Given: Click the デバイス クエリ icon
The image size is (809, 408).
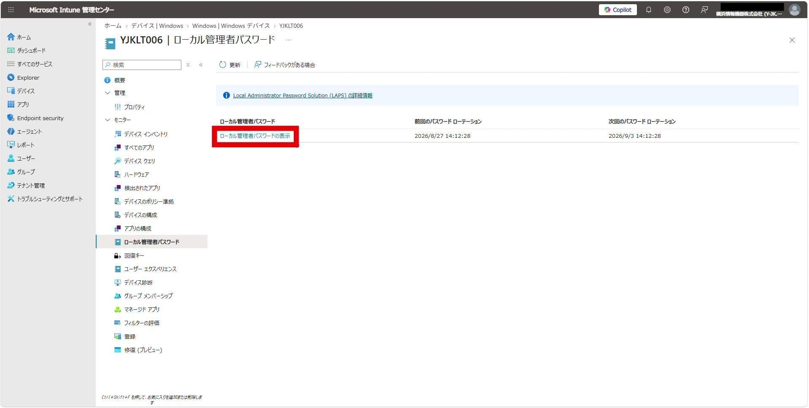Looking at the screenshot, I should click(x=118, y=161).
